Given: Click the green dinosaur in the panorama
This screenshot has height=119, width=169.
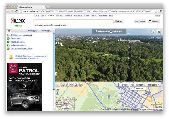Looking at the screenshot, I should 108,56.
